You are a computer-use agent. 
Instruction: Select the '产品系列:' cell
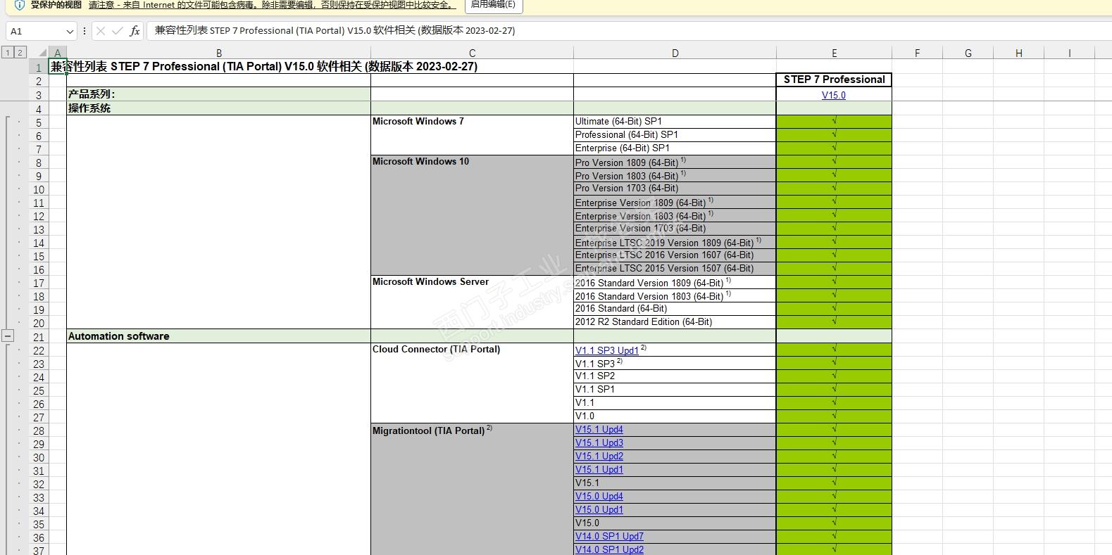218,94
